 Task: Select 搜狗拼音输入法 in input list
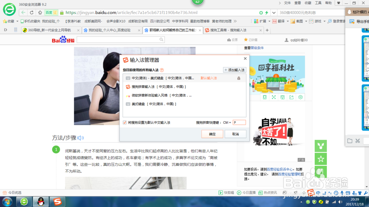coord(184,87)
